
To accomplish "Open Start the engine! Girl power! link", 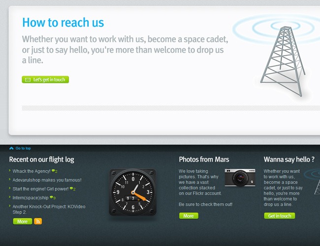I will 40,189.
